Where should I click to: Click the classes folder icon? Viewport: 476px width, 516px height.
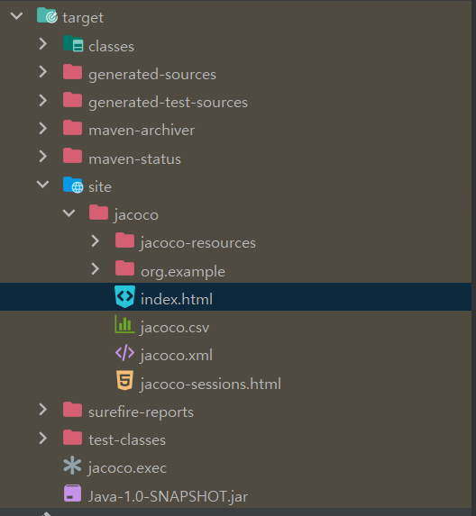pyautogui.click(x=73, y=44)
